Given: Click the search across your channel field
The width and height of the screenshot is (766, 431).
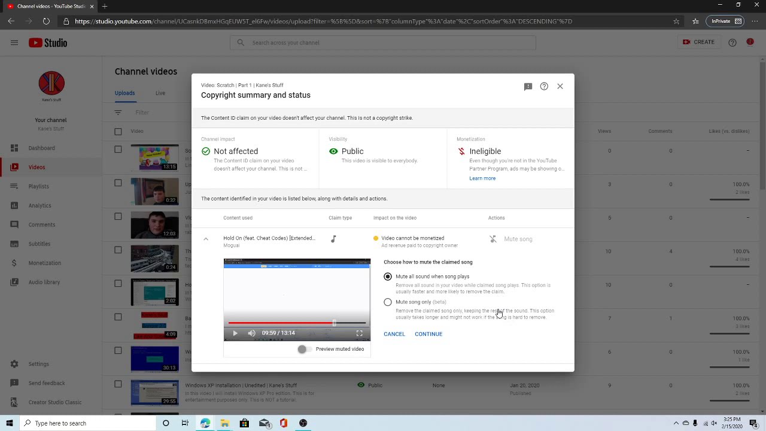Looking at the screenshot, I should pyautogui.click(x=383, y=43).
